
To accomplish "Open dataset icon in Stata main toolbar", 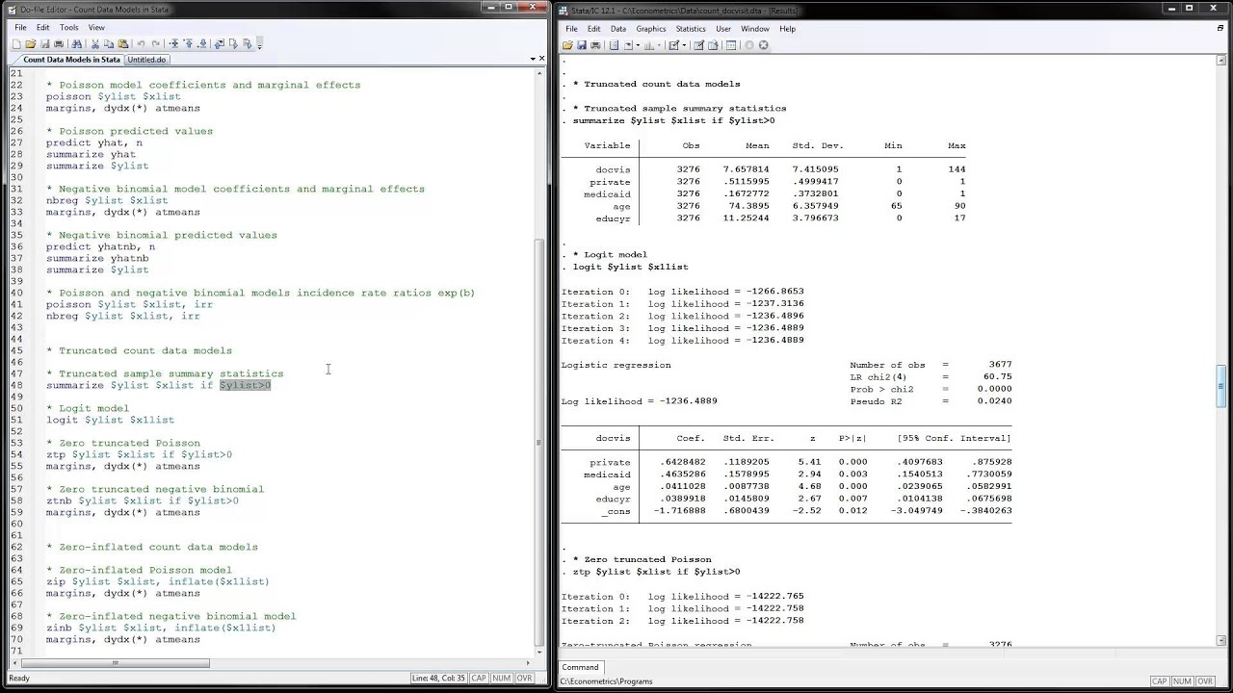I will point(567,45).
